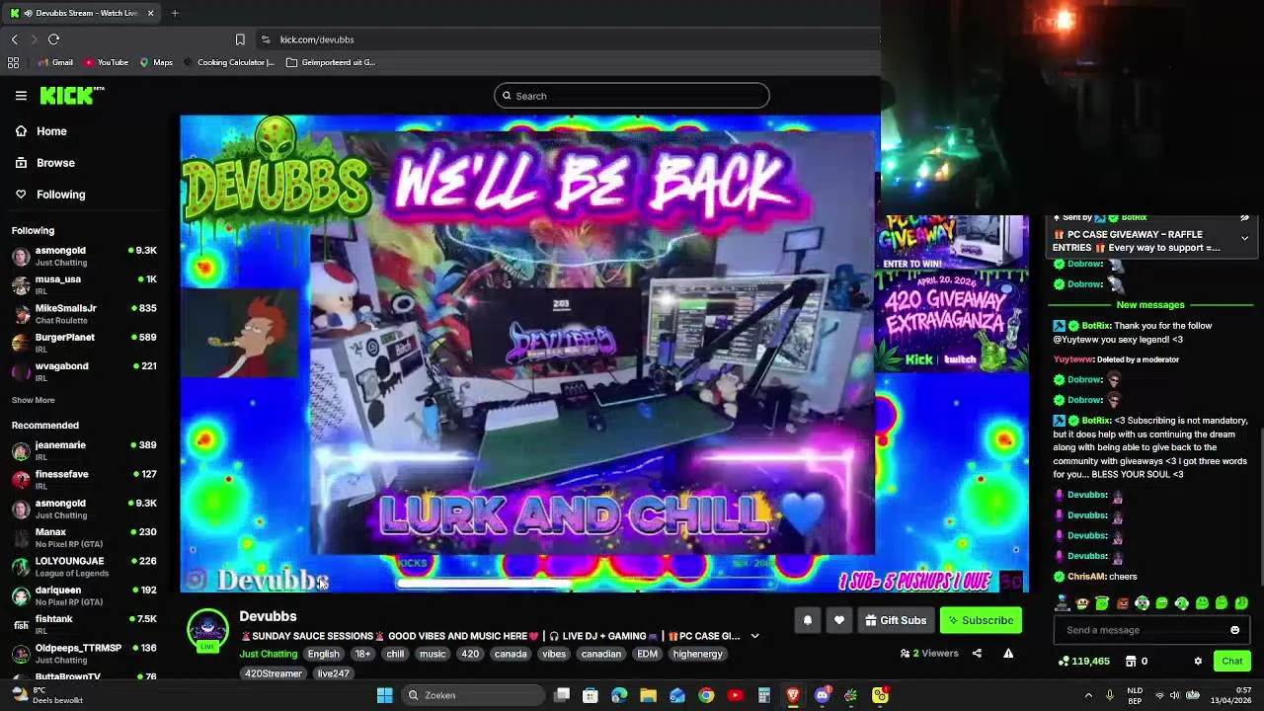Screen dimensions: 1264x711
Task: Collapse the pinned PC Case Giveaway message
Action: pyautogui.click(x=1244, y=238)
